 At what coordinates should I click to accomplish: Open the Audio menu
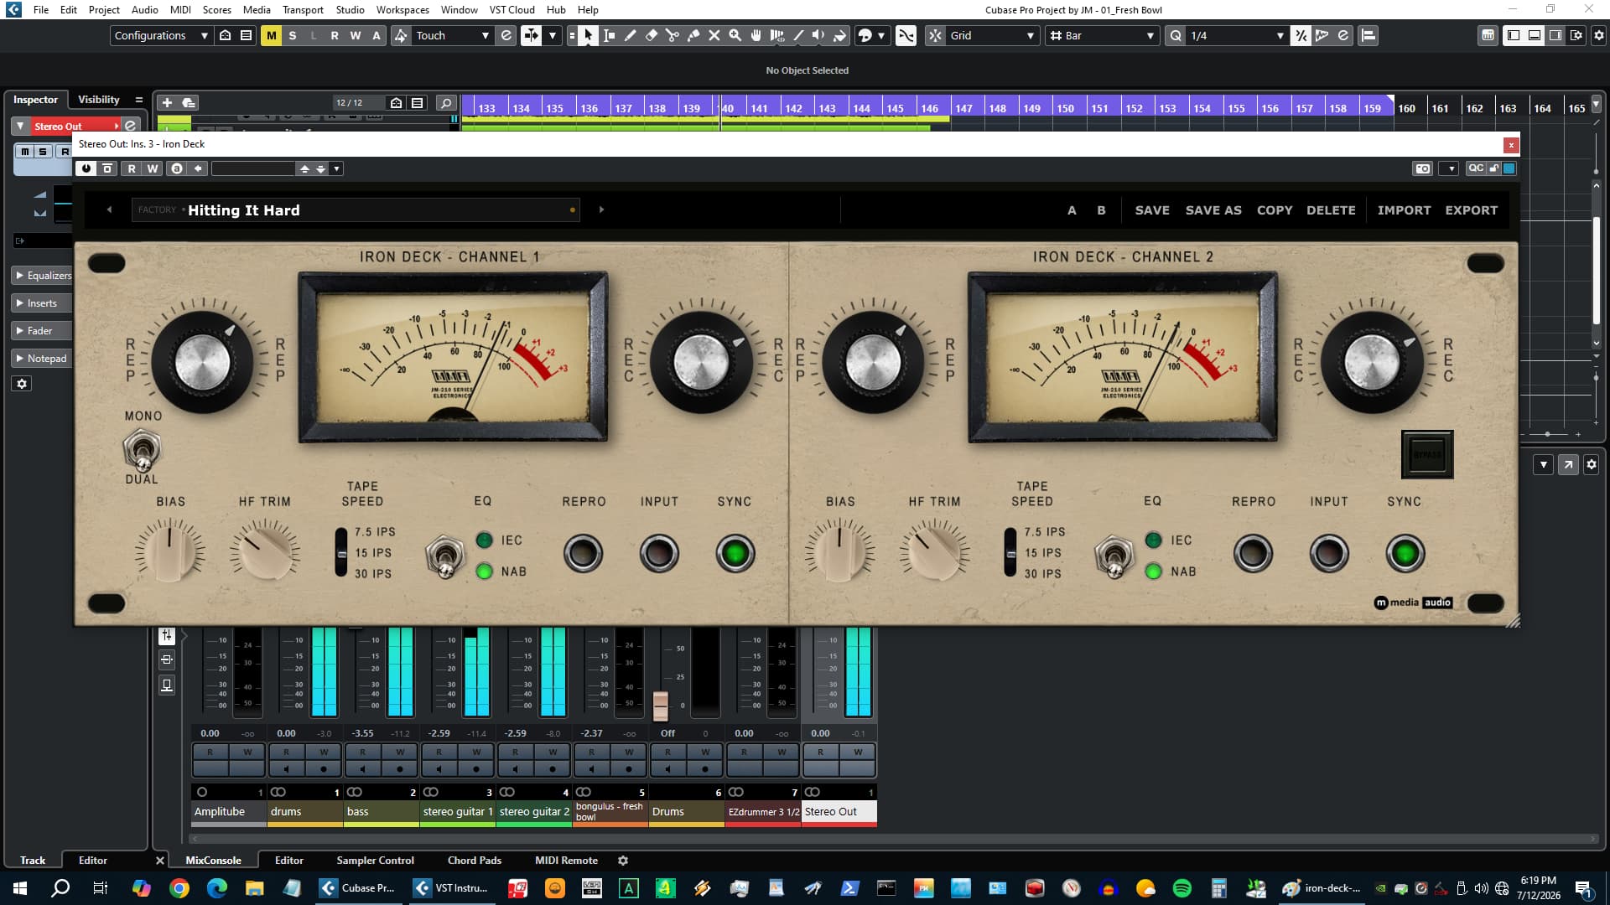click(x=144, y=9)
